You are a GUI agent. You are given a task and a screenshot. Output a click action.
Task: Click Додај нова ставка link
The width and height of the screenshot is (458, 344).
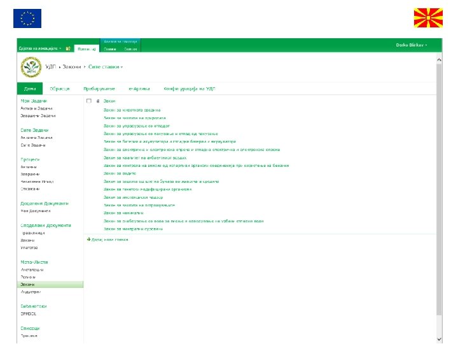110,240
